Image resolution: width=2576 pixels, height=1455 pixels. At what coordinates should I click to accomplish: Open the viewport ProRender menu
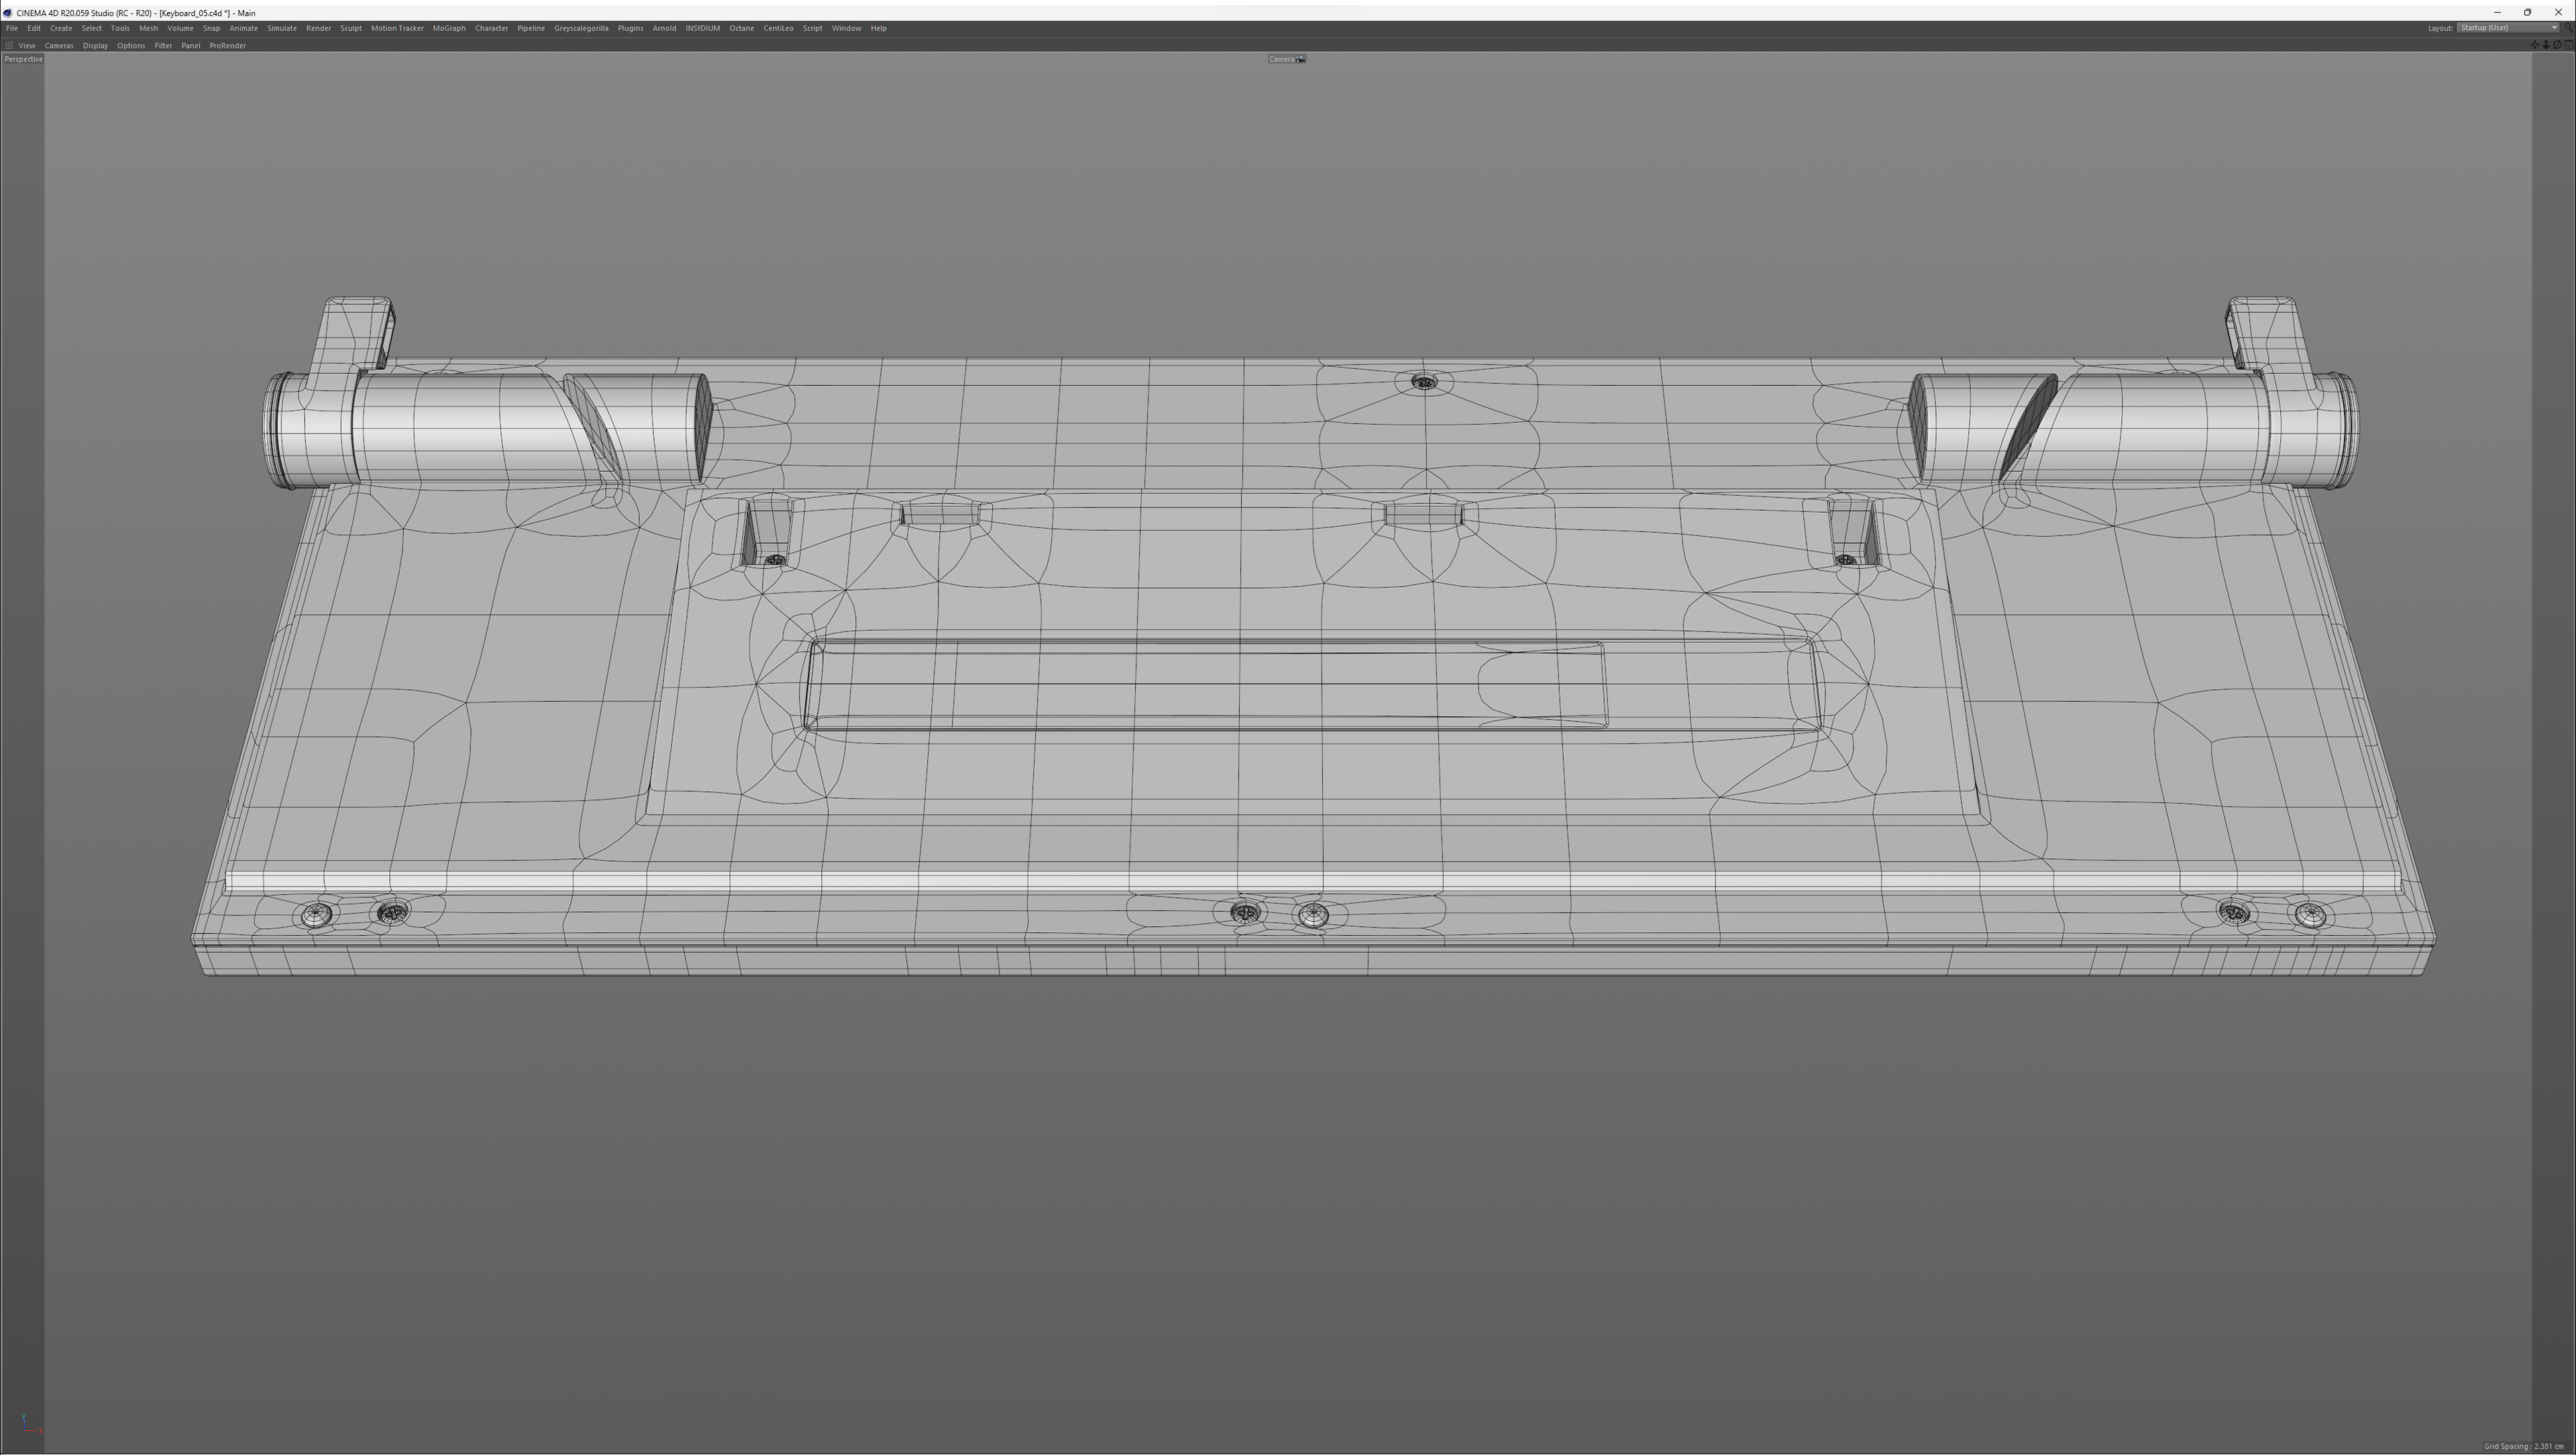coord(227,45)
